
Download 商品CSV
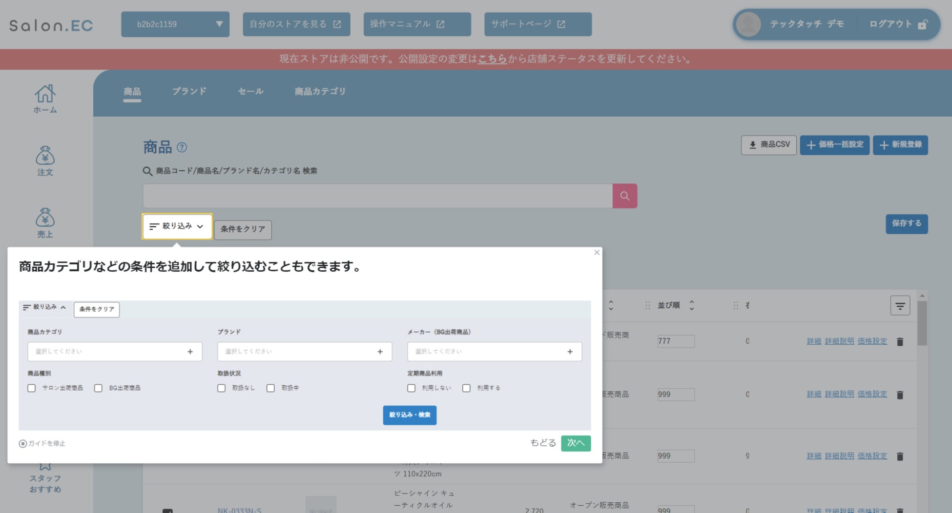pos(769,145)
